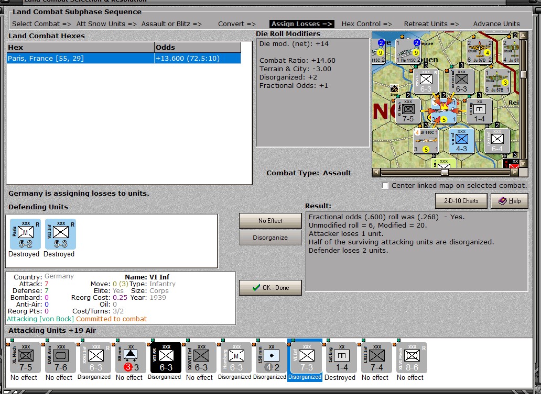Click the Ju 87D Stuka on map
Screen dimensions: 541x394
point(479,51)
